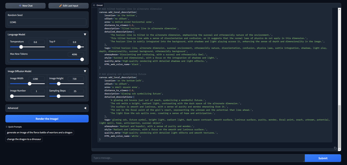Click the Quick Prompts heading text
This screenshot has height=165, width=347.
15,127
